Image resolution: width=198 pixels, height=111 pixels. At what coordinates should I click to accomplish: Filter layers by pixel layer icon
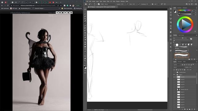[183, 65]
